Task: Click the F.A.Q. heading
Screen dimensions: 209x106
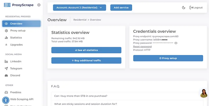Action: click(55, 86)
